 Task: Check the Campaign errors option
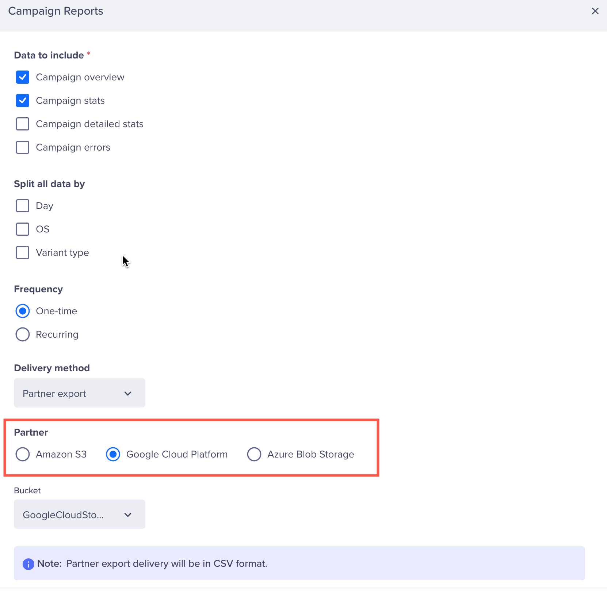(x=22, y=147)
